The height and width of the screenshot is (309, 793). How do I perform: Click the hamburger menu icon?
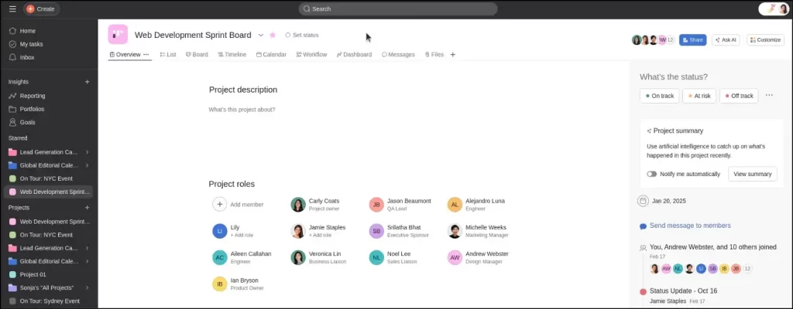(x=12, y=8)
